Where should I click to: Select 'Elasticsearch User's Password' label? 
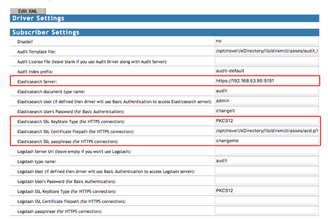[x=71, y=112]
